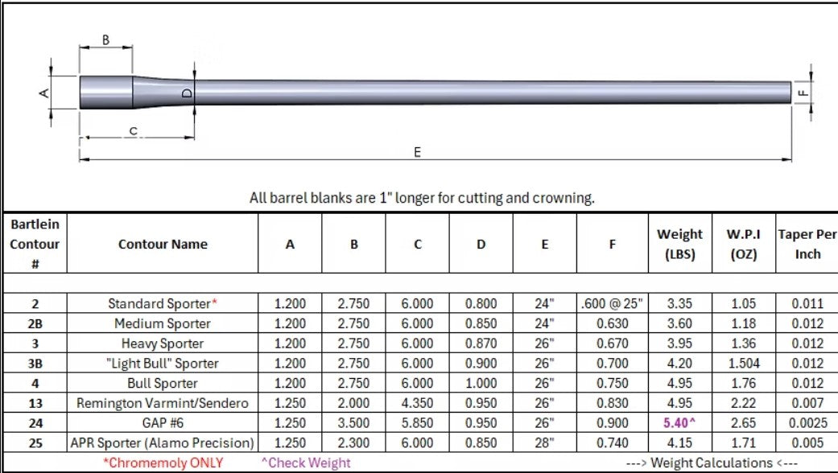Click the 1" longer blanks note text
Viewport: 838px width, 473px height.
point(422,198)
